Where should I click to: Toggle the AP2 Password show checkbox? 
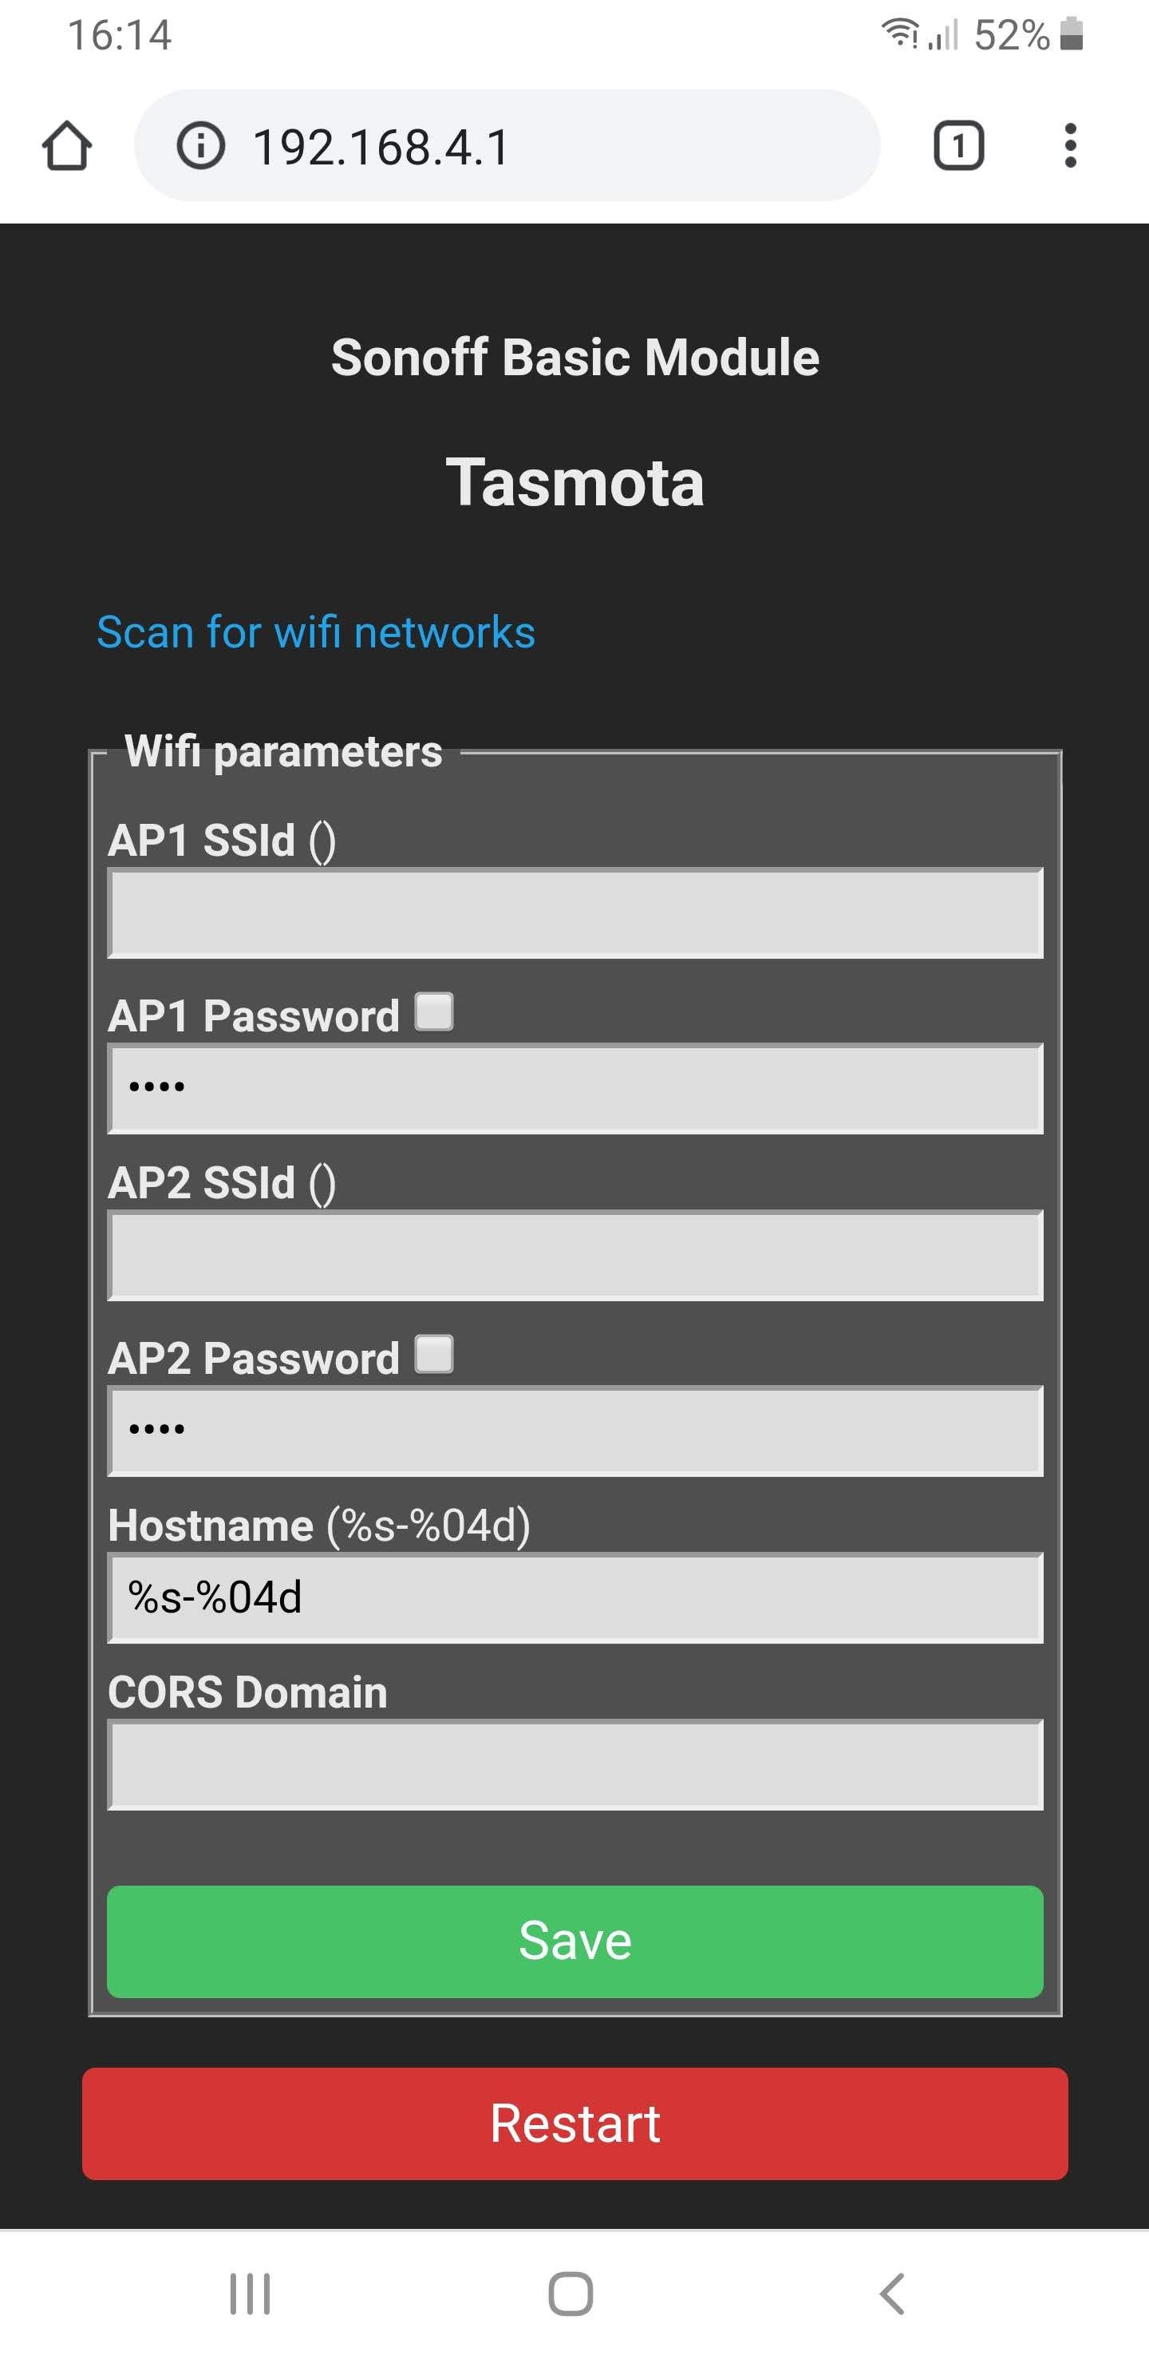(x=434, y=1354)
